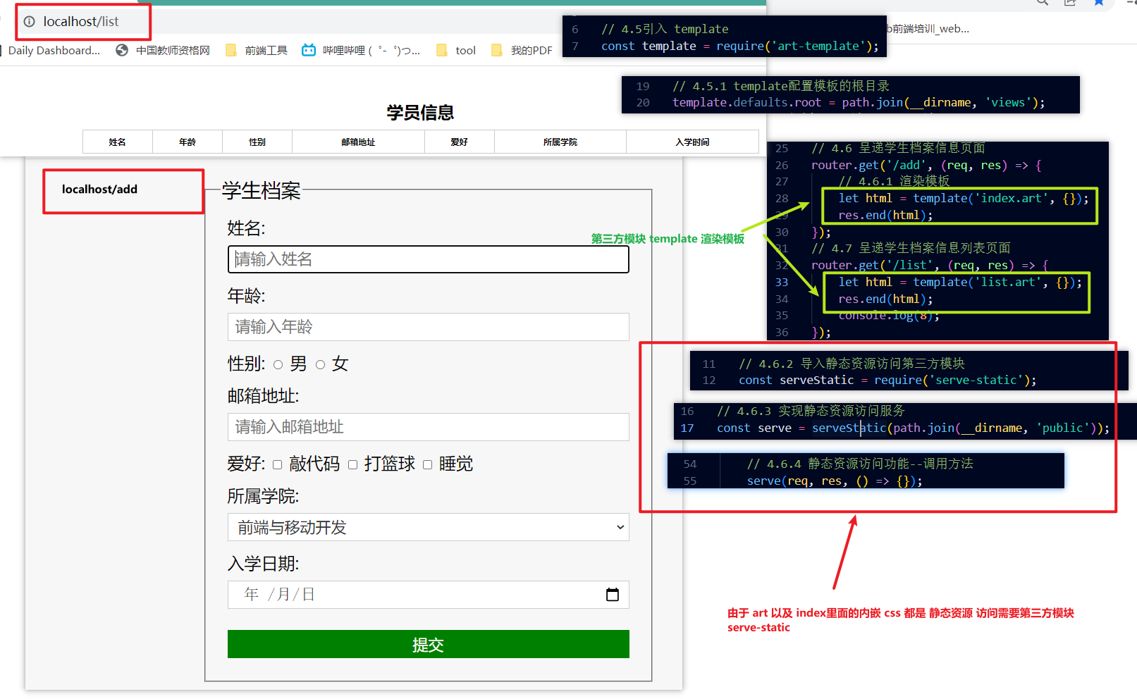Click the 所属学院 table header cell

click(x=560, y=142)
